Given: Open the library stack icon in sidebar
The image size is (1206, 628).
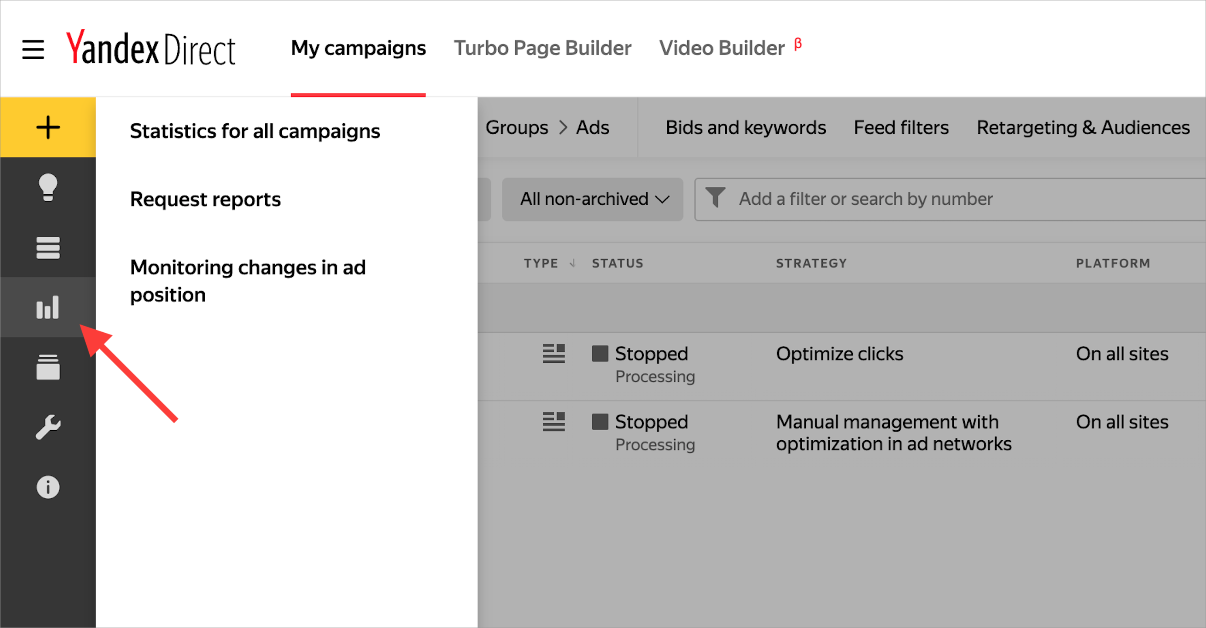Looking at the screenshot, I should coord(48,367).
